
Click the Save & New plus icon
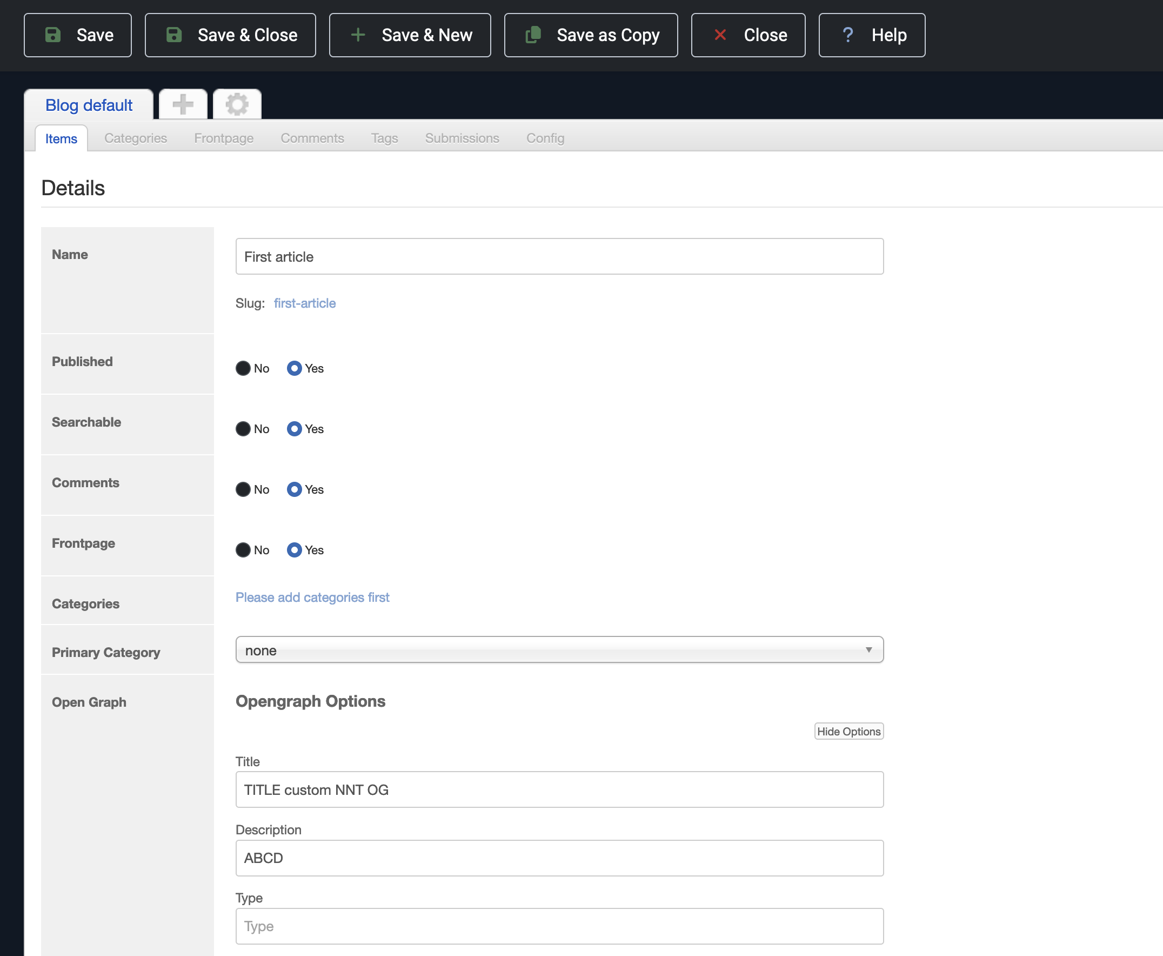pyautogui.click(x=358, y=35)
